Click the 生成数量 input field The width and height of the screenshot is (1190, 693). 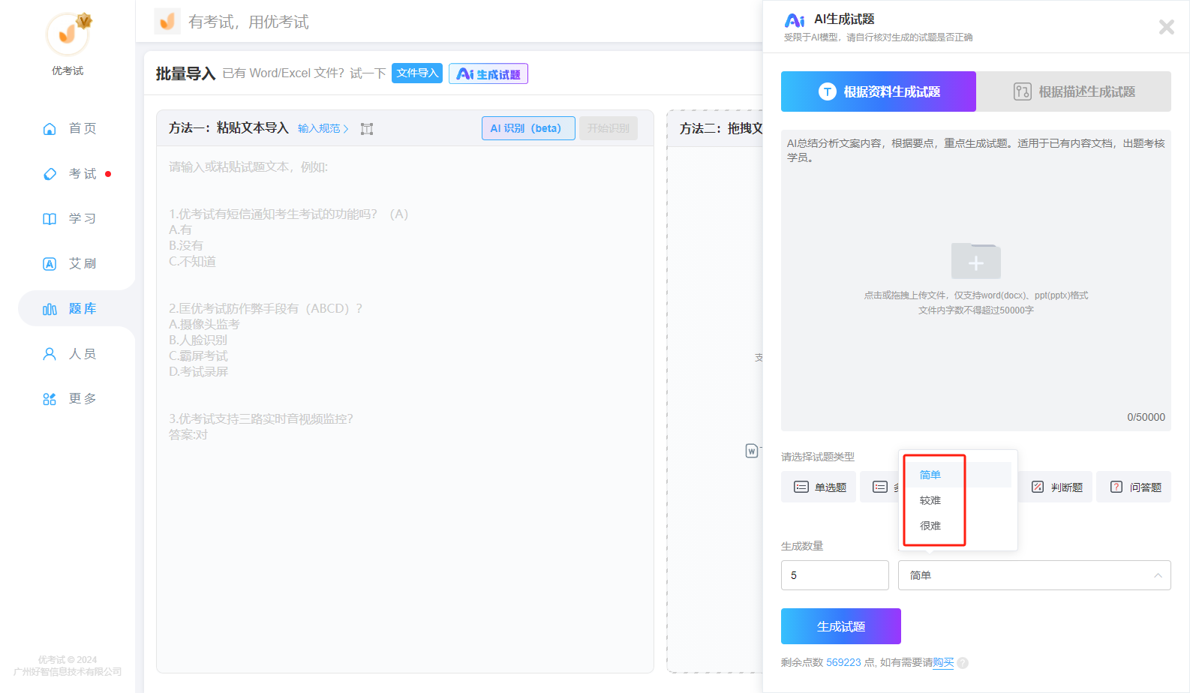(x=835, y=575)
